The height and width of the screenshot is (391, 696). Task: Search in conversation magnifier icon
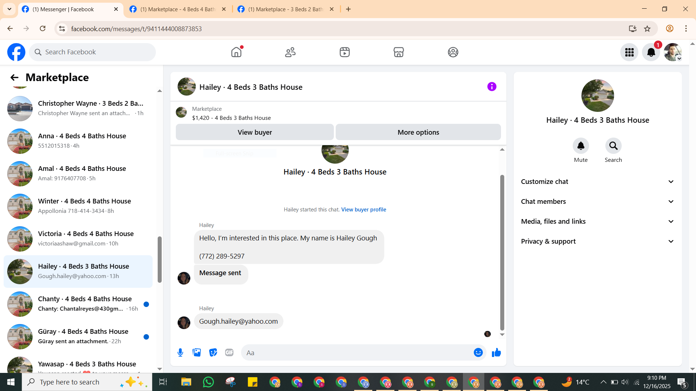tap(613, 146)
